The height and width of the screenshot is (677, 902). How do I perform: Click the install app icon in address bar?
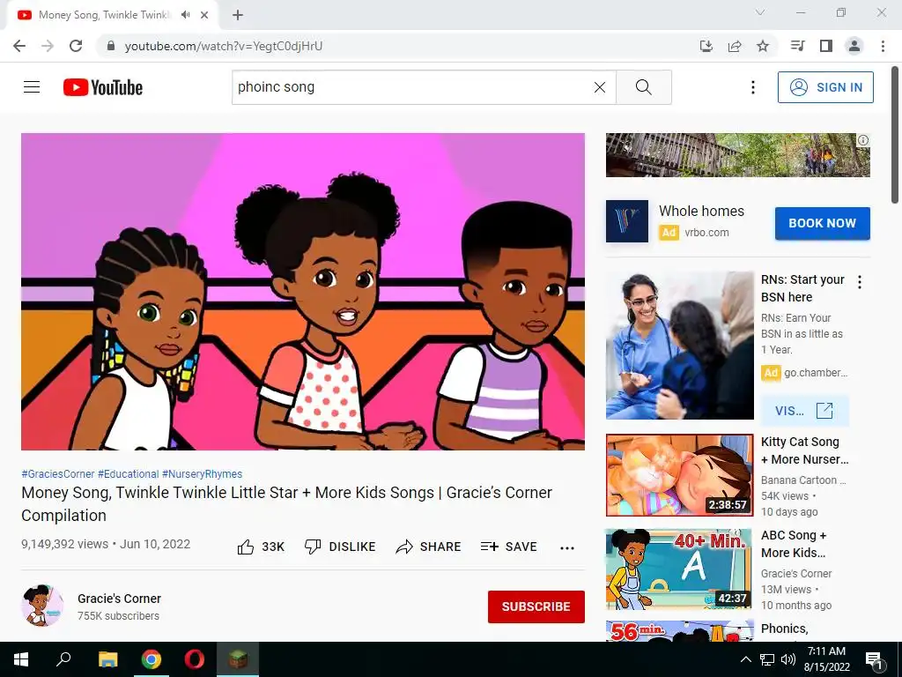tap(706, 46)
